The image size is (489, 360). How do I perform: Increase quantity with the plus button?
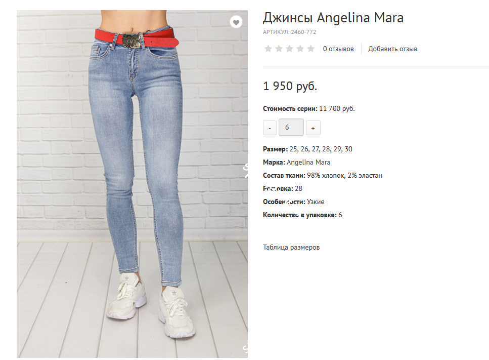313,128
